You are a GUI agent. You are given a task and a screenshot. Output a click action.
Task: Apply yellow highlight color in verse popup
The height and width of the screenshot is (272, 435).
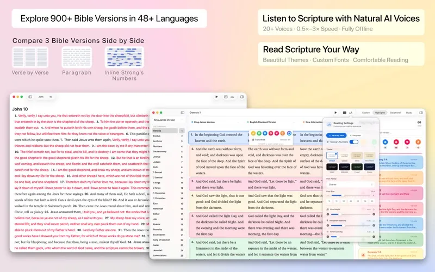click(x=253, y=133)
